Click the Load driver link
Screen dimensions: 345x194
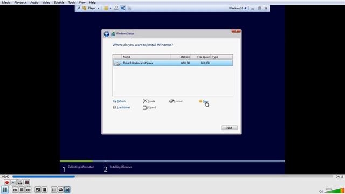click(x=121, y=107)
